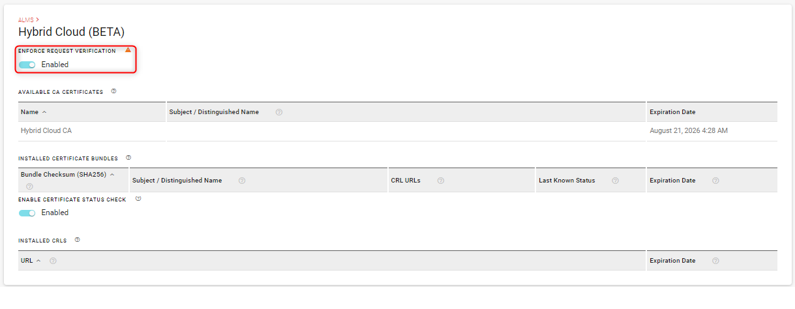This screenshot has height=309, width=795.
Task: Sort by Bundle Checksum (SHA256) caret
Action: pyautogui.click(x=112, y=175)
